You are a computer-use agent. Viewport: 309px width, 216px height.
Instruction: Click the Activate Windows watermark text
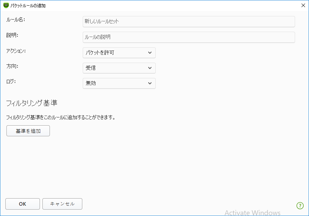[252, 212]
